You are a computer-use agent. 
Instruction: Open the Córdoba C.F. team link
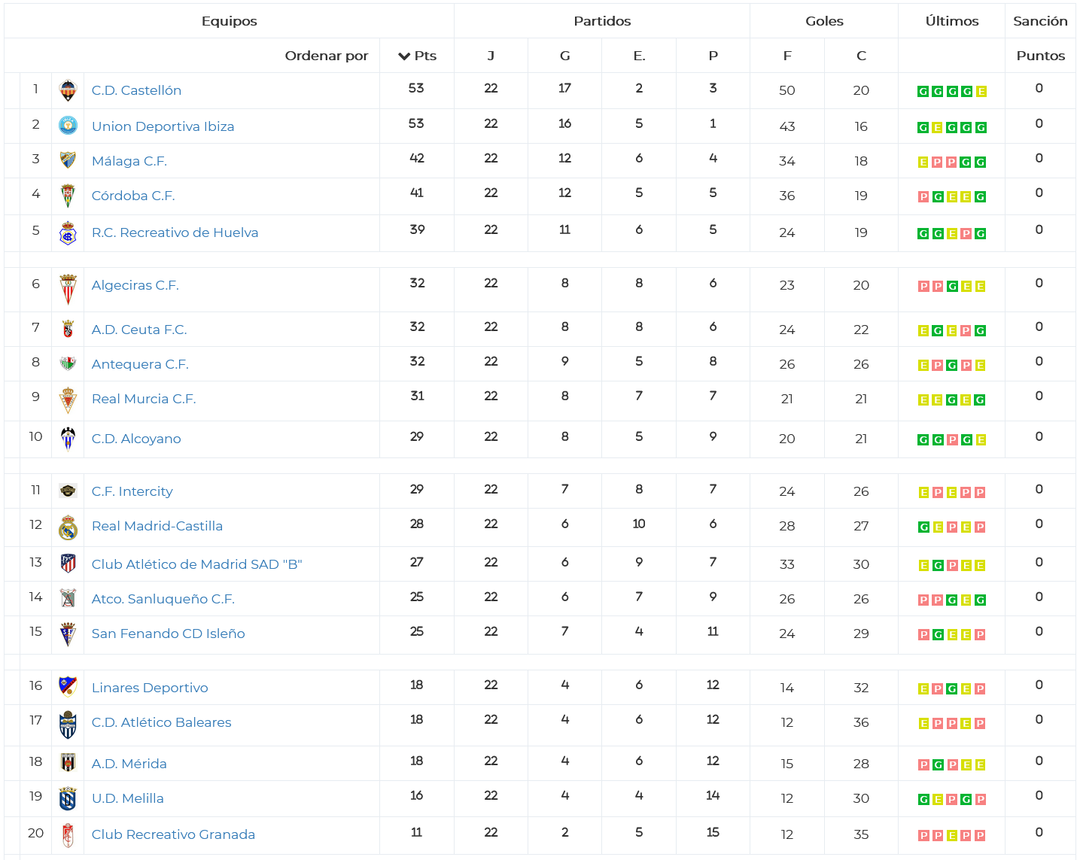tap(133, 196)
